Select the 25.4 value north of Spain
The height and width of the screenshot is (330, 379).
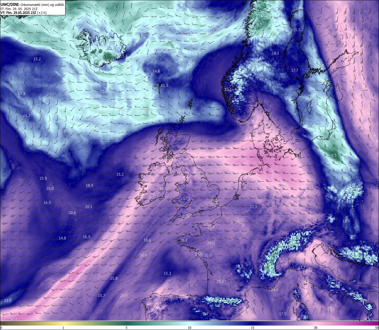click(124, 295)
